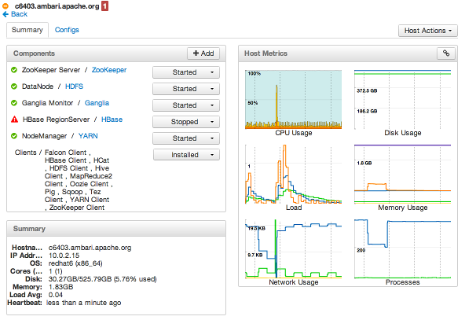The image size is (465, 320).
Task: Open the Started dropdown for DataNode
Action: pyautogui.click(x=186, y=89)
